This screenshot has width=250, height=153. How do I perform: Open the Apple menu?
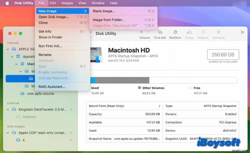(x=7, y=3)
